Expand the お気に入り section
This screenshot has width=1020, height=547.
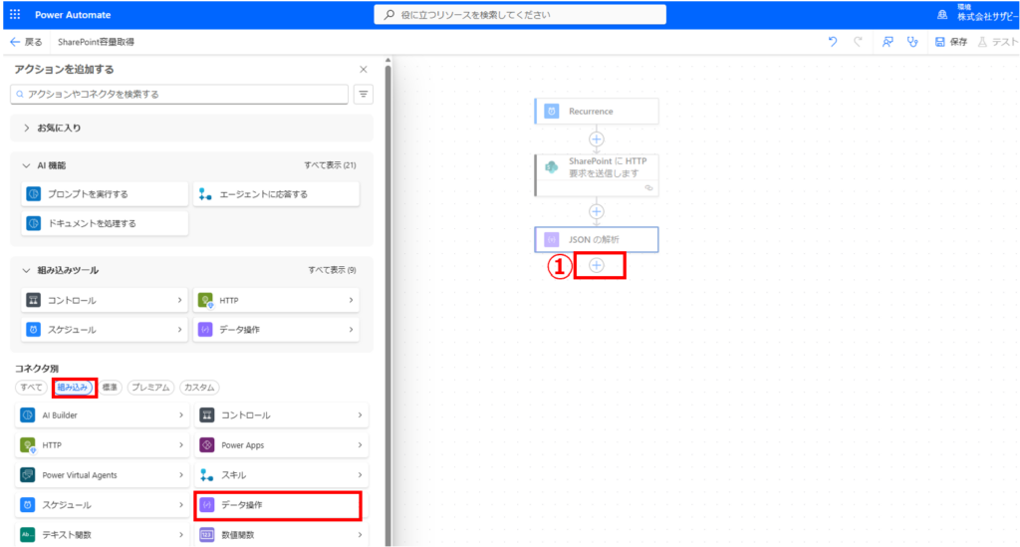(27, 128)
